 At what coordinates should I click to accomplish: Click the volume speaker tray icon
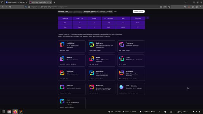tap(197, 112)
